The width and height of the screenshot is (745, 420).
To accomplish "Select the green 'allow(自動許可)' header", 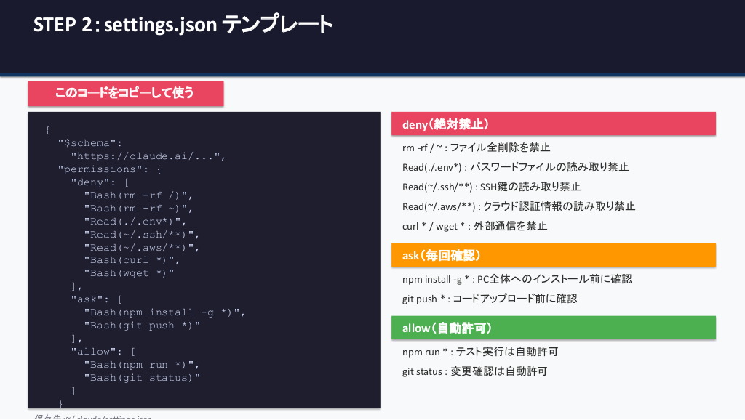I will [553, 328].
